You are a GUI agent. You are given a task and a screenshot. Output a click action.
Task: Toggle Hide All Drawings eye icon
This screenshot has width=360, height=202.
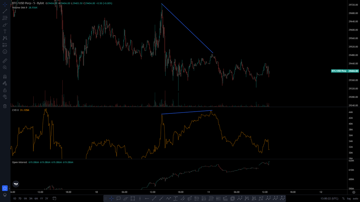click(x=5, y=97)
